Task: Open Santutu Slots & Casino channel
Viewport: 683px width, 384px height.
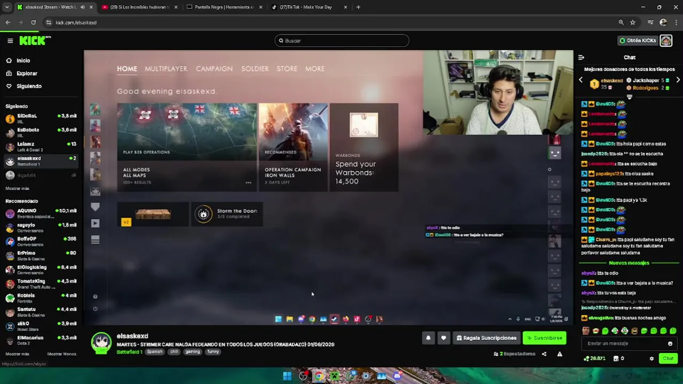Action: tap(41, 312)
